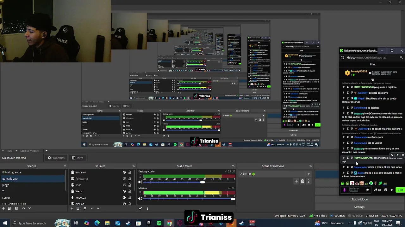Viewport: 405px width, 227px height.
Task: Show the shas source
Action: tap(124, 185)
